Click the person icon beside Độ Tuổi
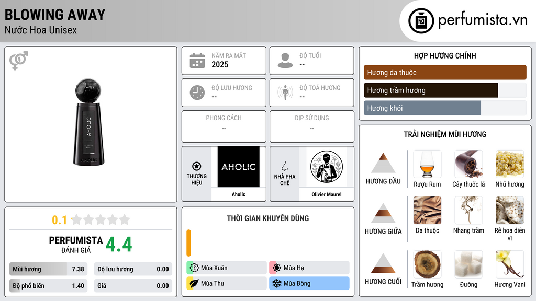The width and height of the screenshot is (536, 301). click(x=285, y=61)
